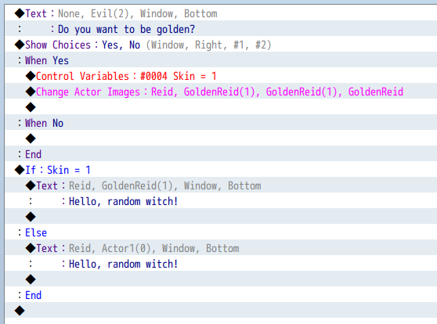Click the When No branch line
The width and height of the screenshot is (437, 324).
(221, 123)
